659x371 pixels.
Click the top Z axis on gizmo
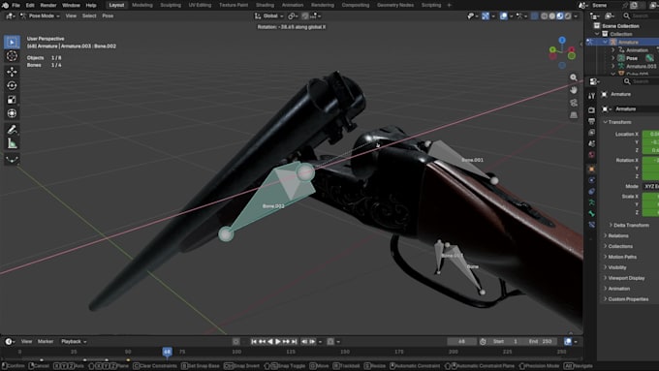point(562,40)
